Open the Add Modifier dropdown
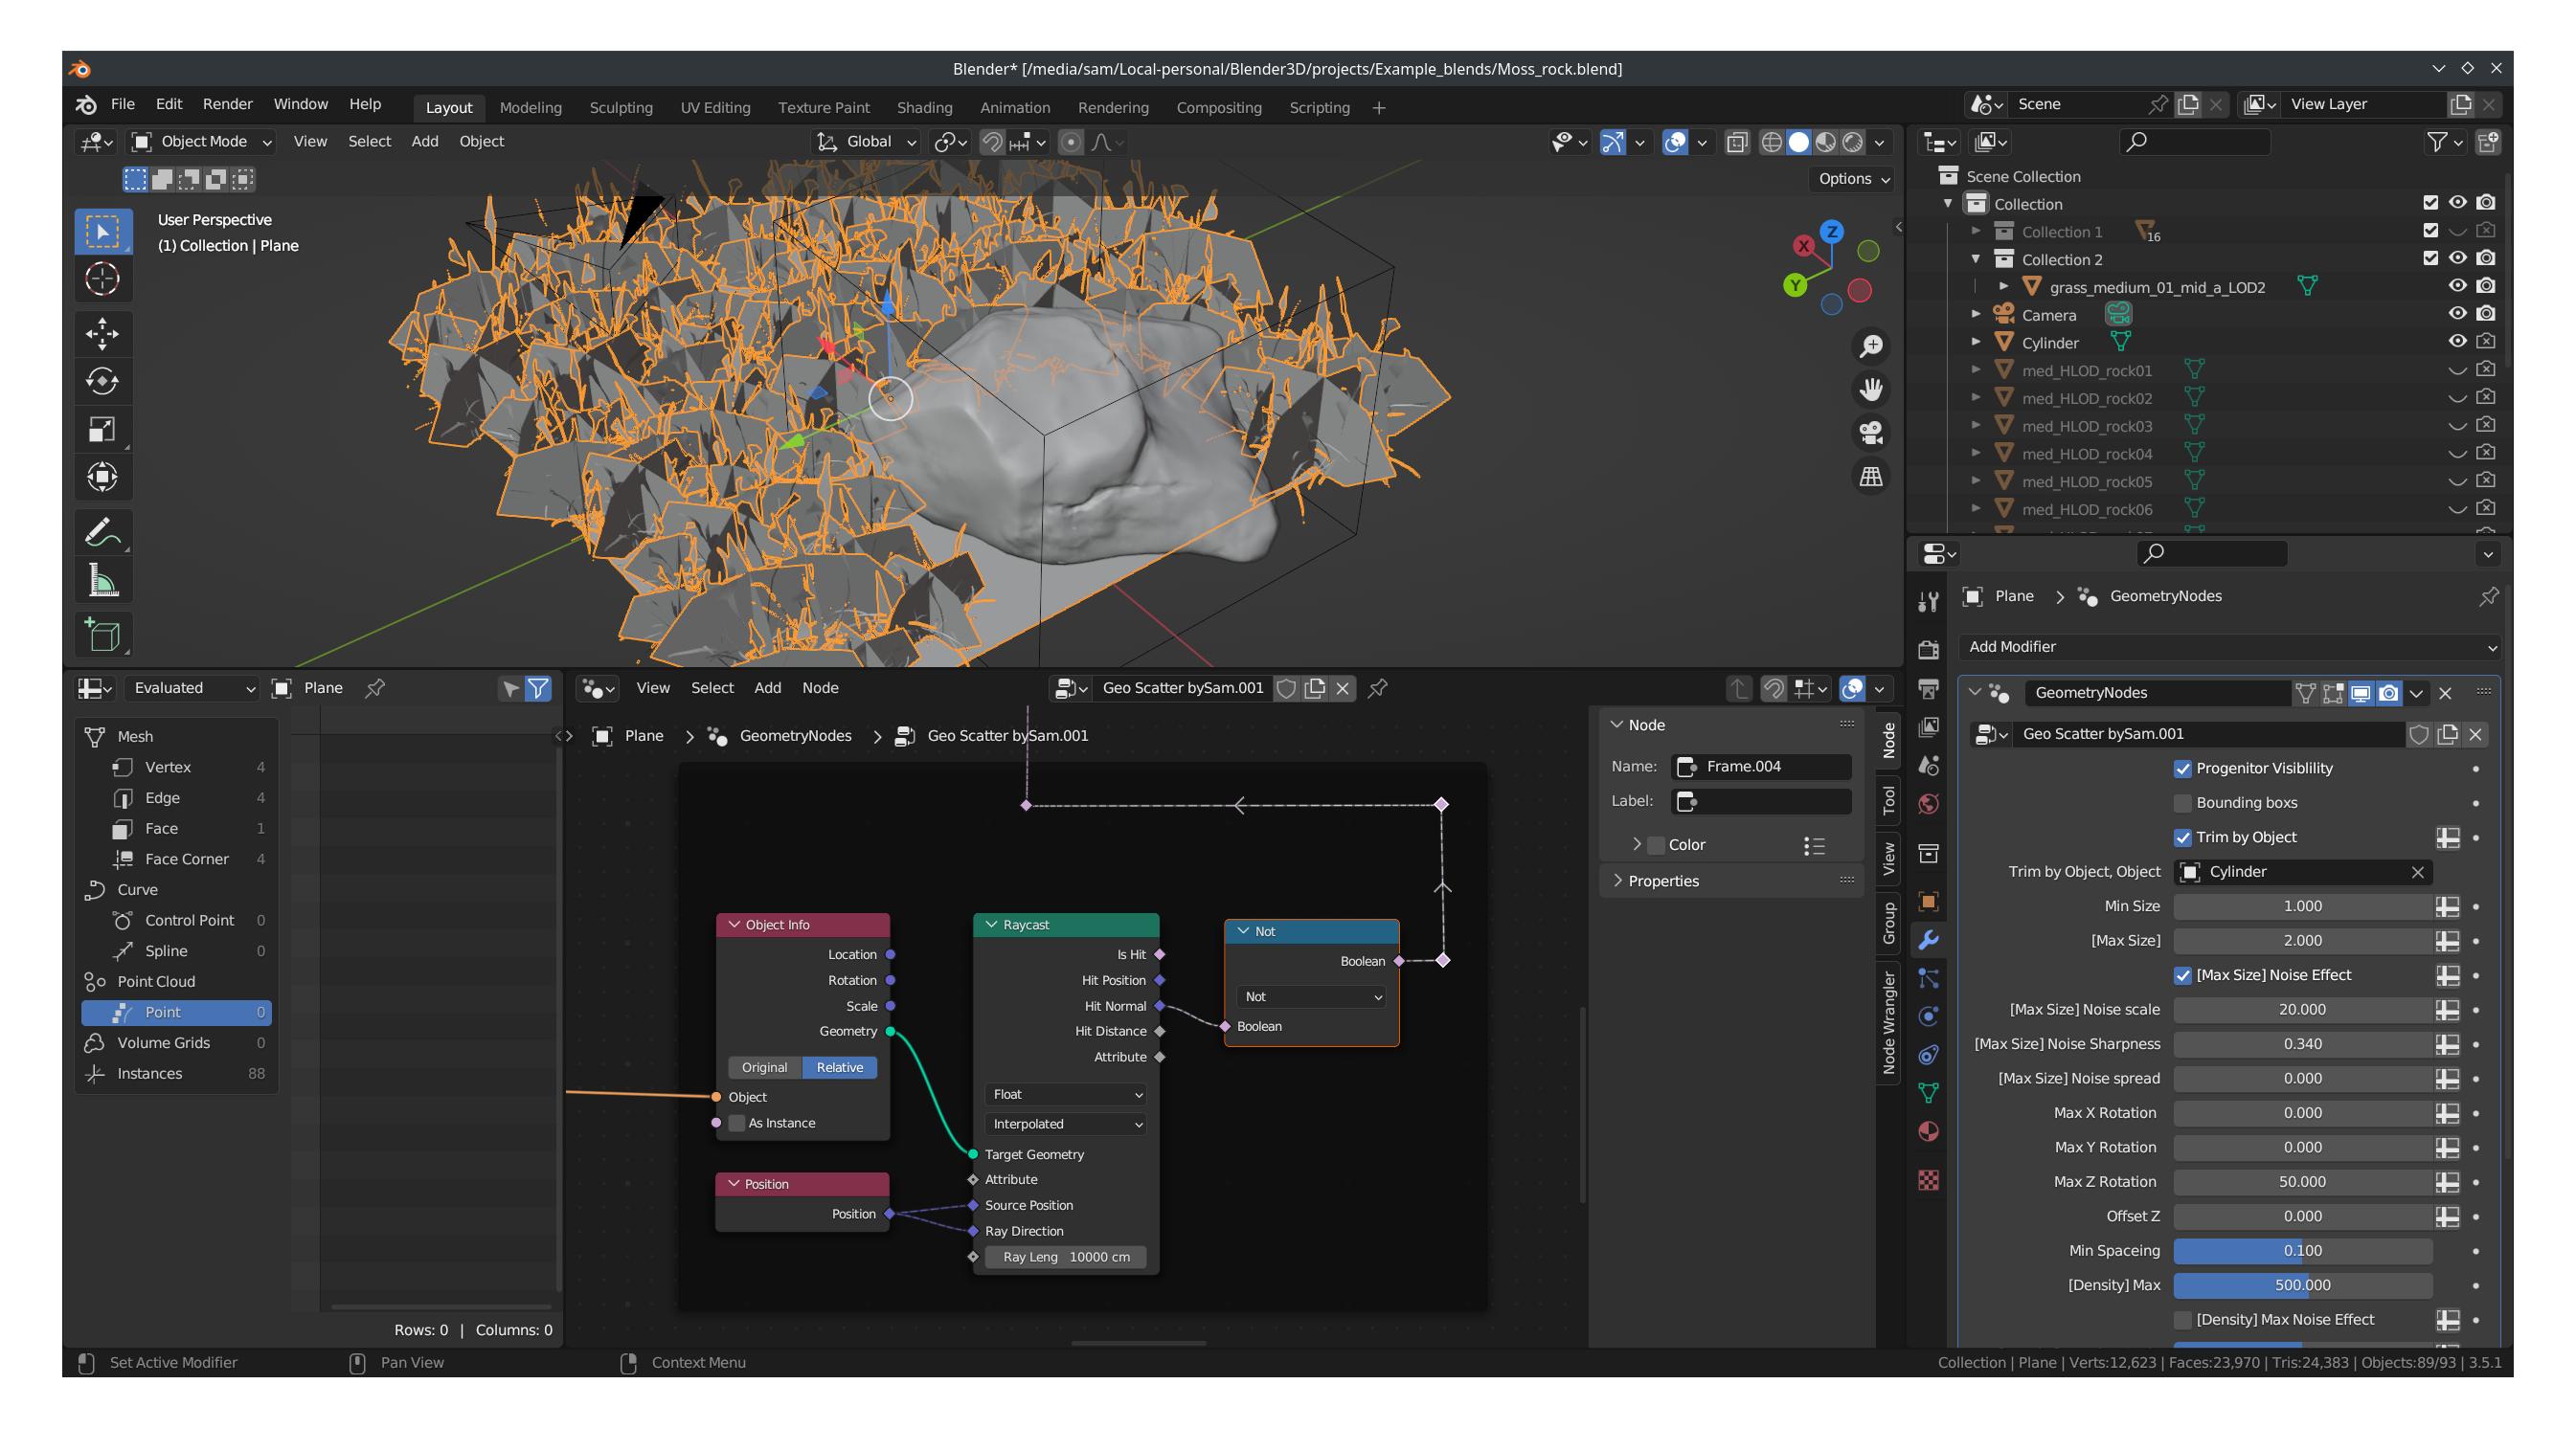This screenshot has width=2576, height=1451. click(2229, 647)
